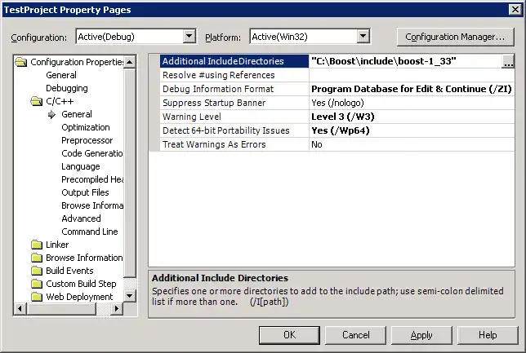Viewport: 526px width, 353px height.
Task: Select Optimization under C/C++
Action: click(x=86, y=127)
